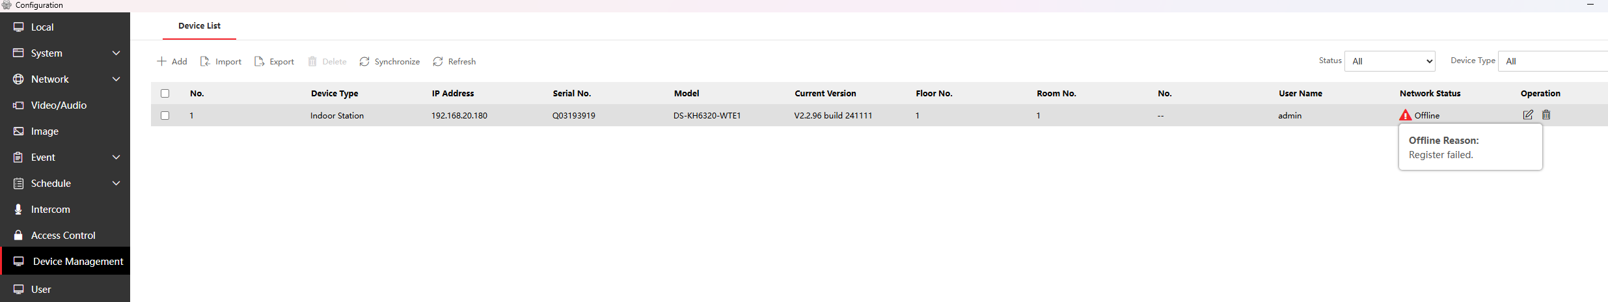Open the Intercom settings page
Screen dimensions: 1608x302
[50, 210]
